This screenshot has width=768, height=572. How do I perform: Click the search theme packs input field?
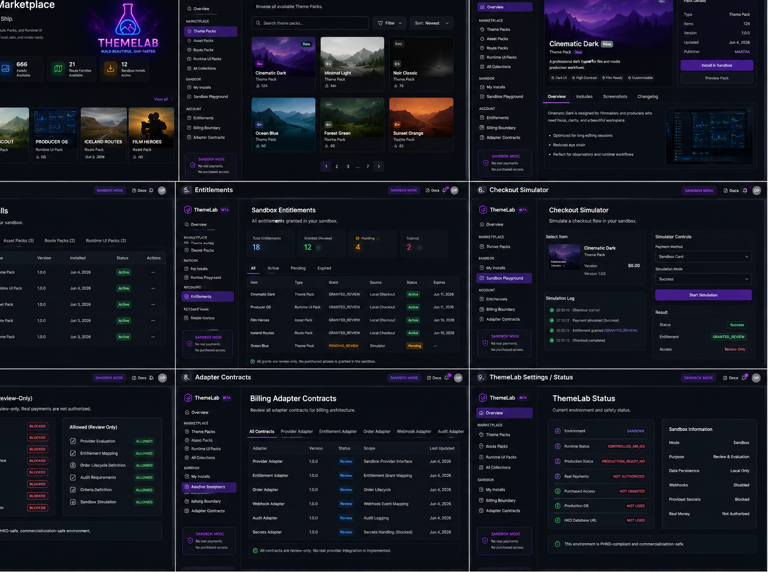tap(310, 23)
